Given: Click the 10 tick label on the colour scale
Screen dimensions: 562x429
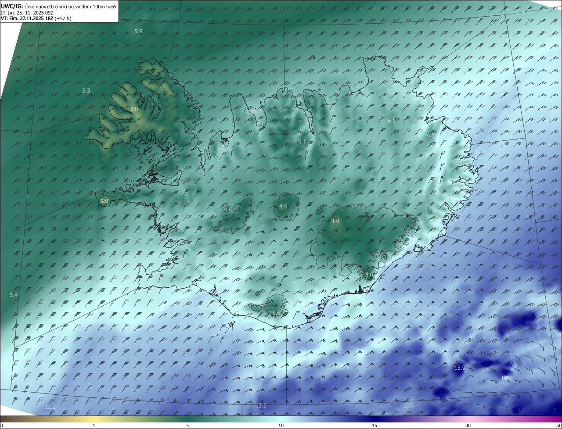Looking at the screenshot, I should [x=281, y=426].
